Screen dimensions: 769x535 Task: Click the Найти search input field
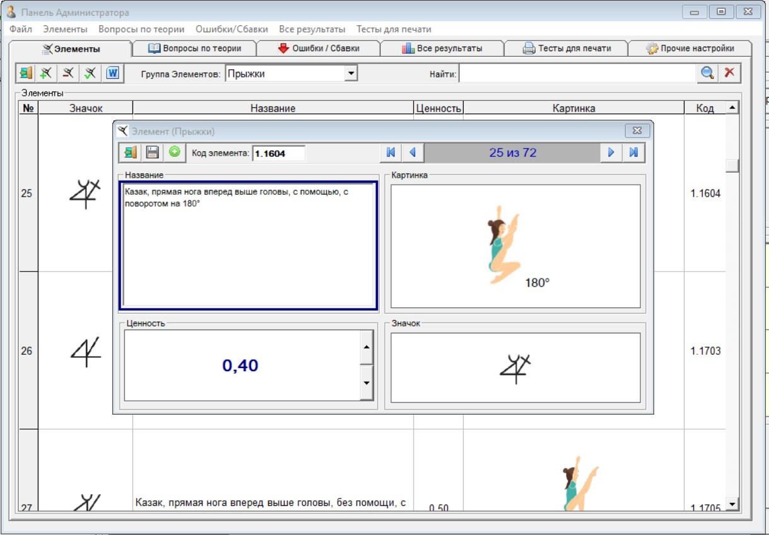577,74
